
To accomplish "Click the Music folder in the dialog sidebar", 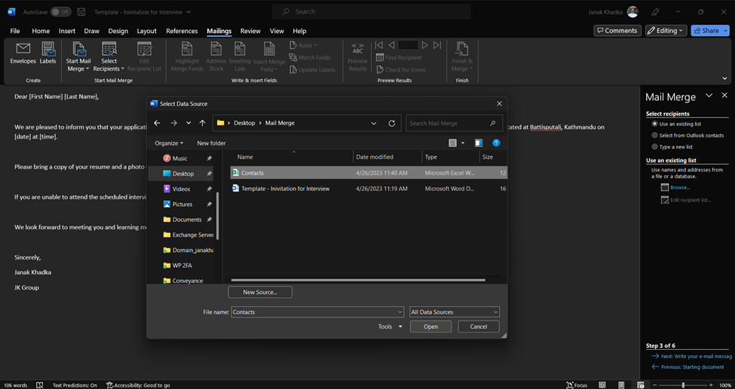I will coord(180,158).
